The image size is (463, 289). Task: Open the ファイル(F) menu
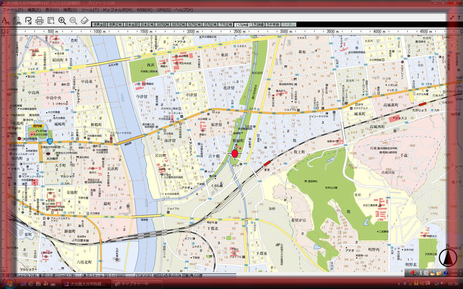[13, 10]
